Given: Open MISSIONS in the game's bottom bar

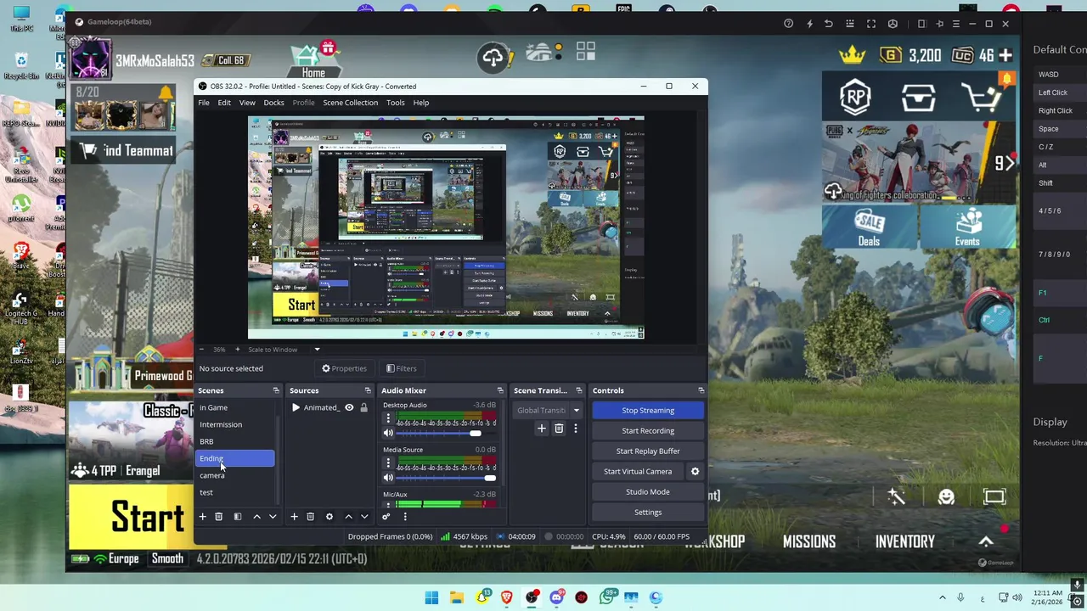Looking at the screenshot, I should coord(809,541).
